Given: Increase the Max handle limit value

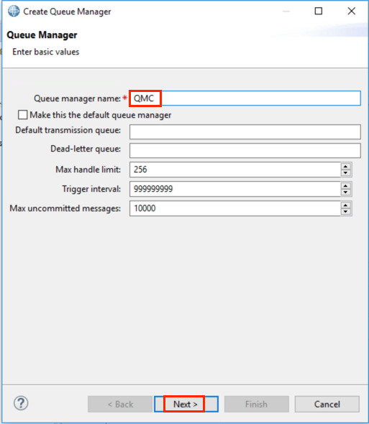Looking at the screenshot, I should (346, 166).
